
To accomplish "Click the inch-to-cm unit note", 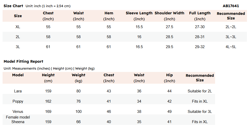I will (48, 6).
